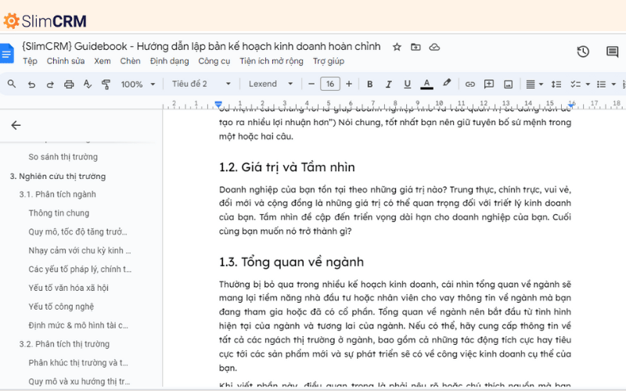This screenshot has height=391, width=626.
Task: Click the font size field showing 16
Action: [x=330, y=84]
